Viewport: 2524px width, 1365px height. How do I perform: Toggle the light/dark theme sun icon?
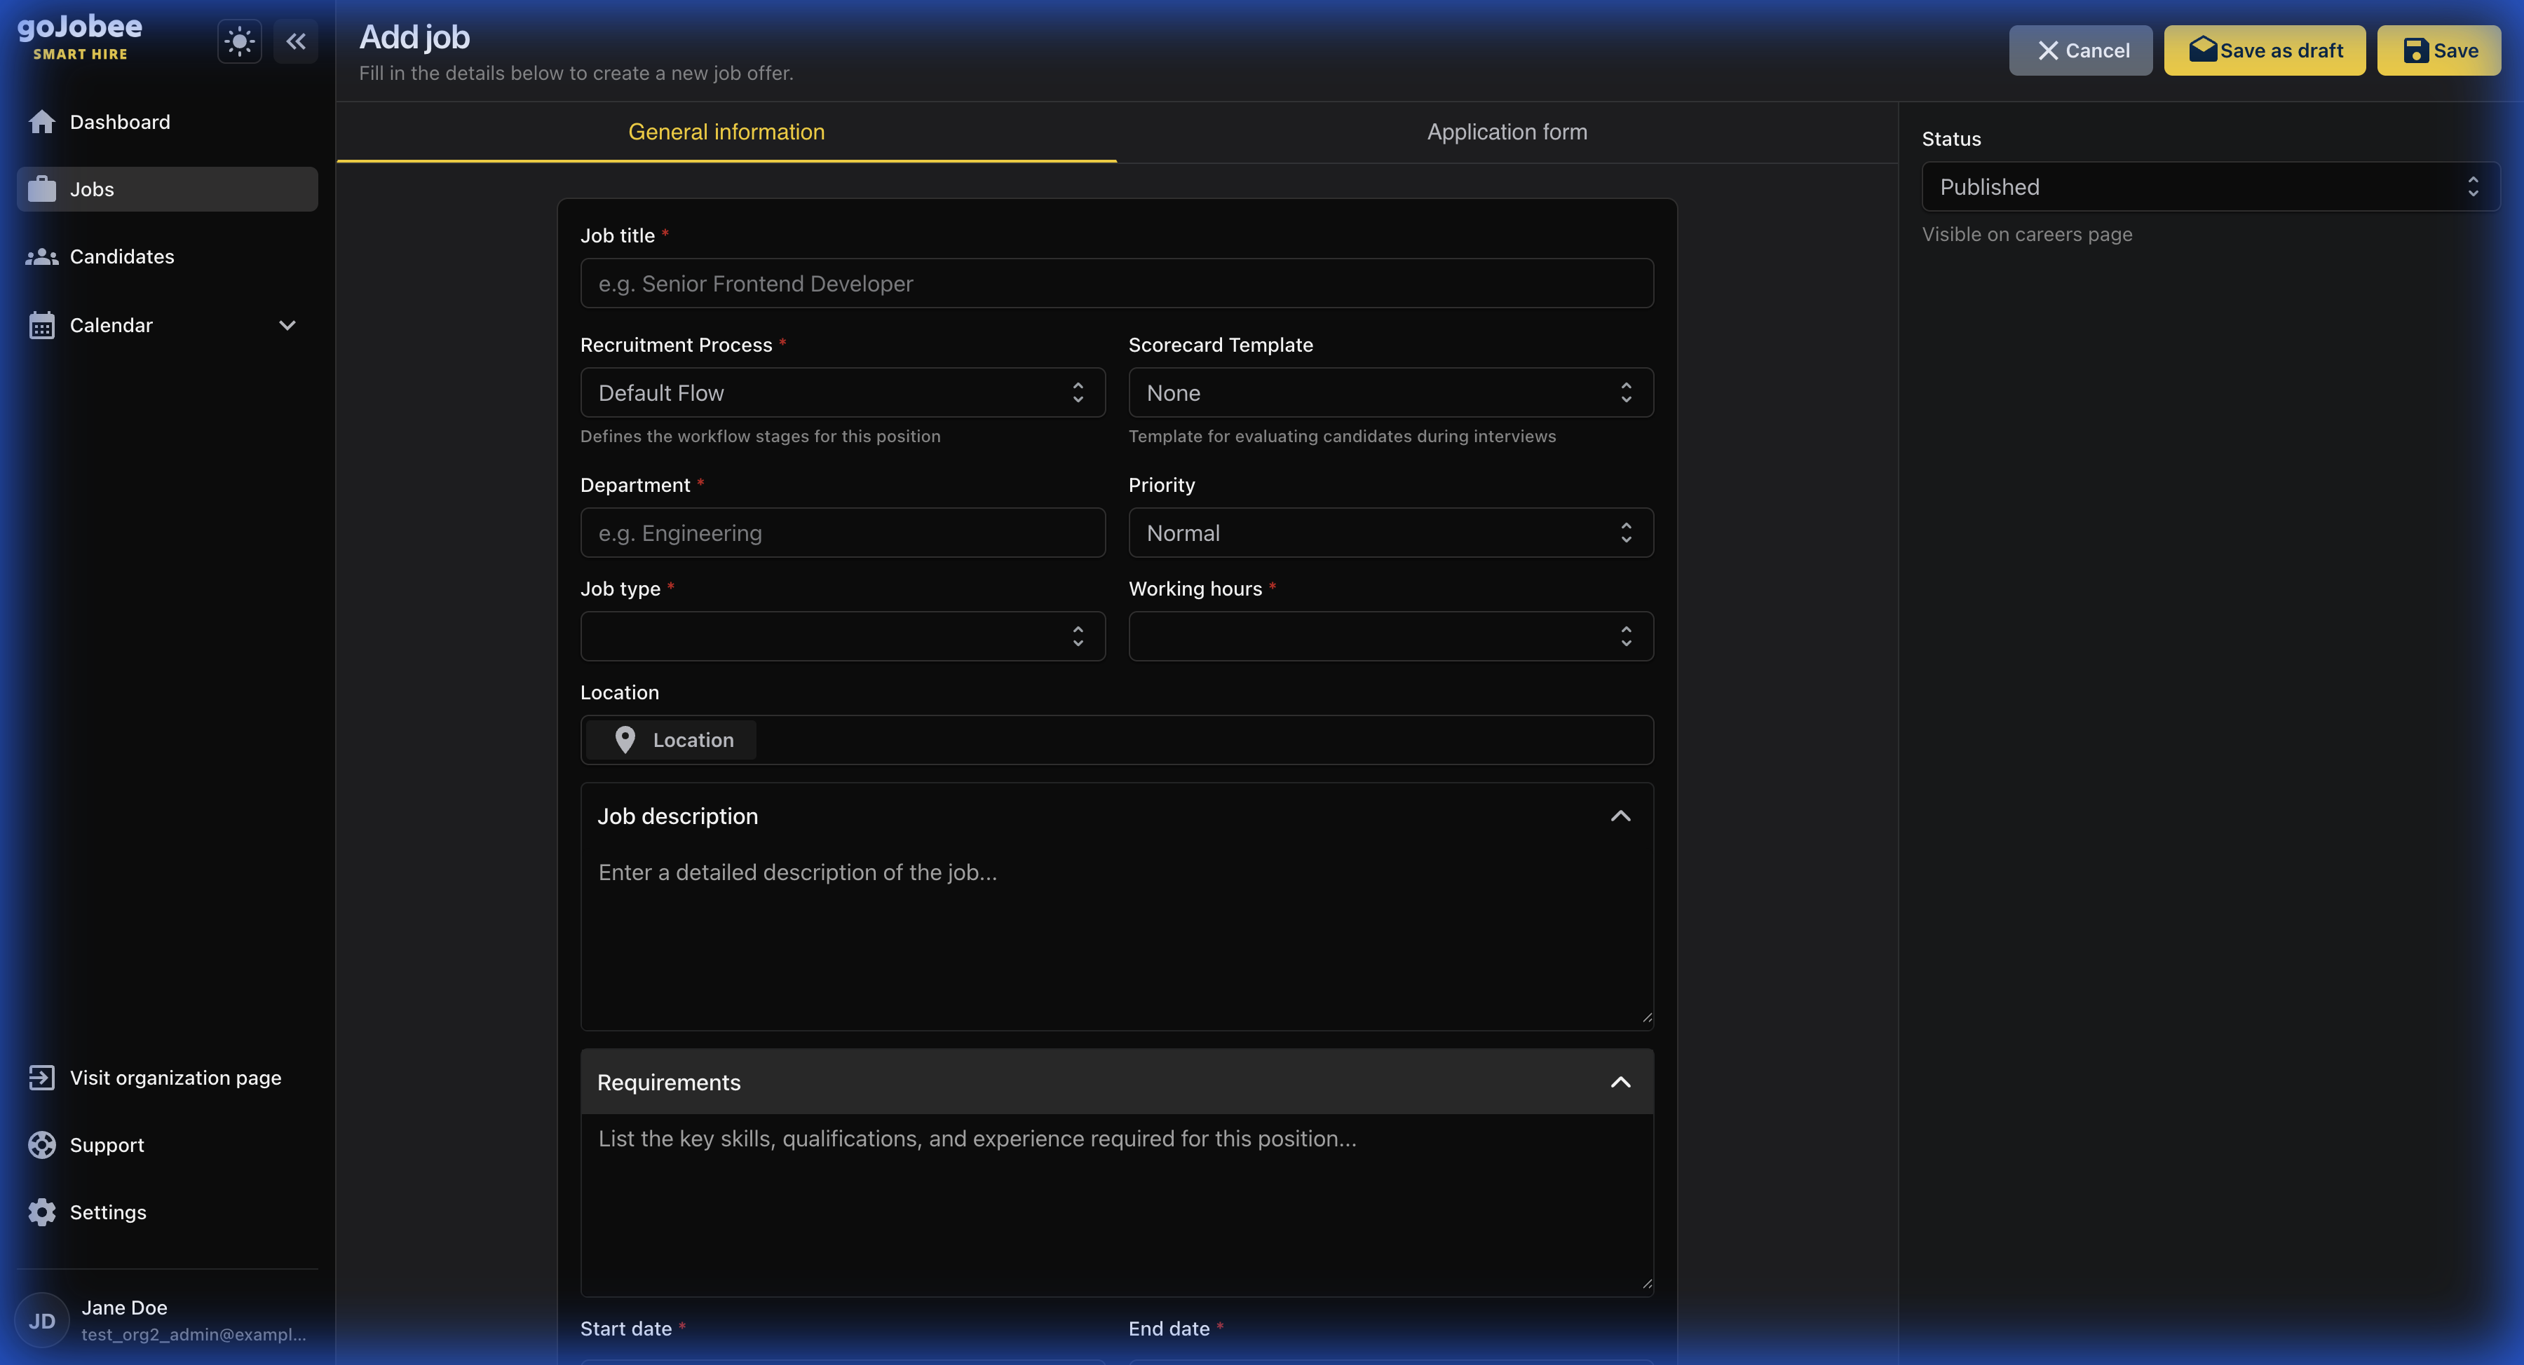tap(239, 41)
